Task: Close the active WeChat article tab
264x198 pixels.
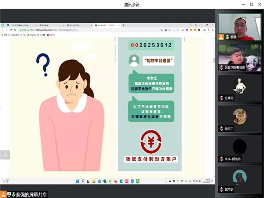Action: (119, 25)
